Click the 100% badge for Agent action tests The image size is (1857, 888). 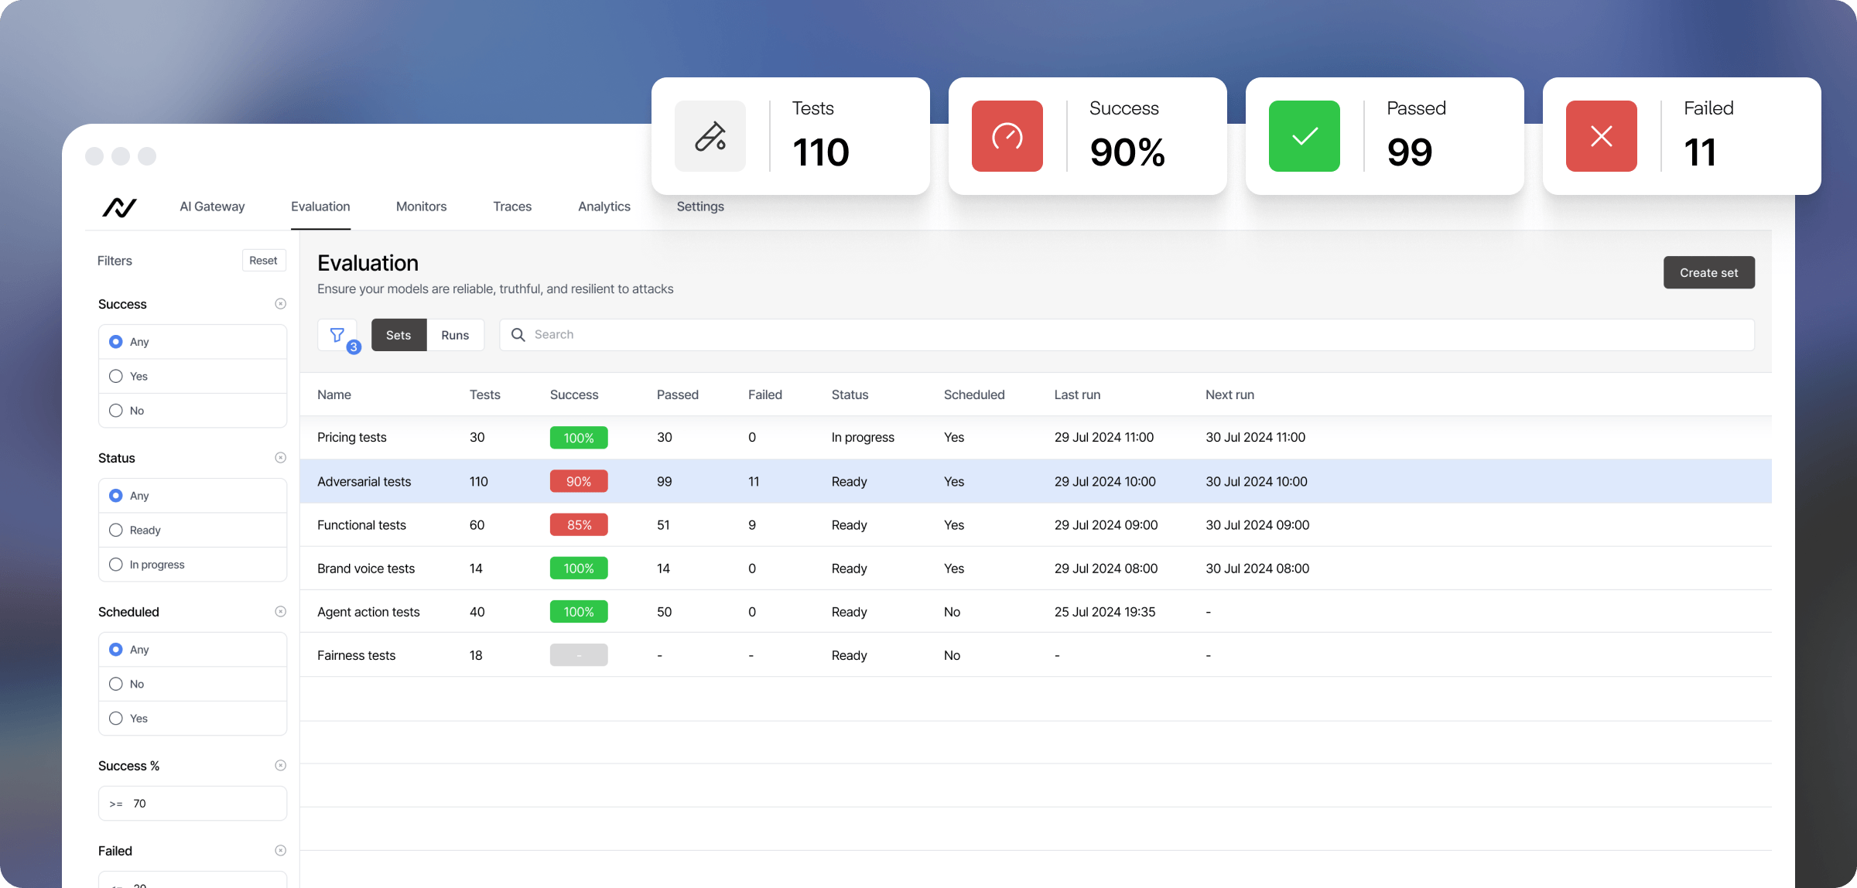[579, 612]
